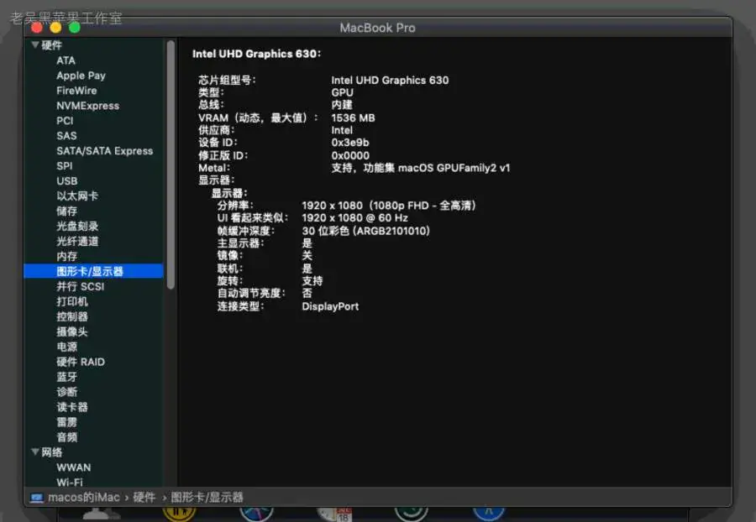Image resolution: width=756 pixels, height=522 pixels.
Task: Open 摄像头 camera information
Action: [x=72, y=331]
